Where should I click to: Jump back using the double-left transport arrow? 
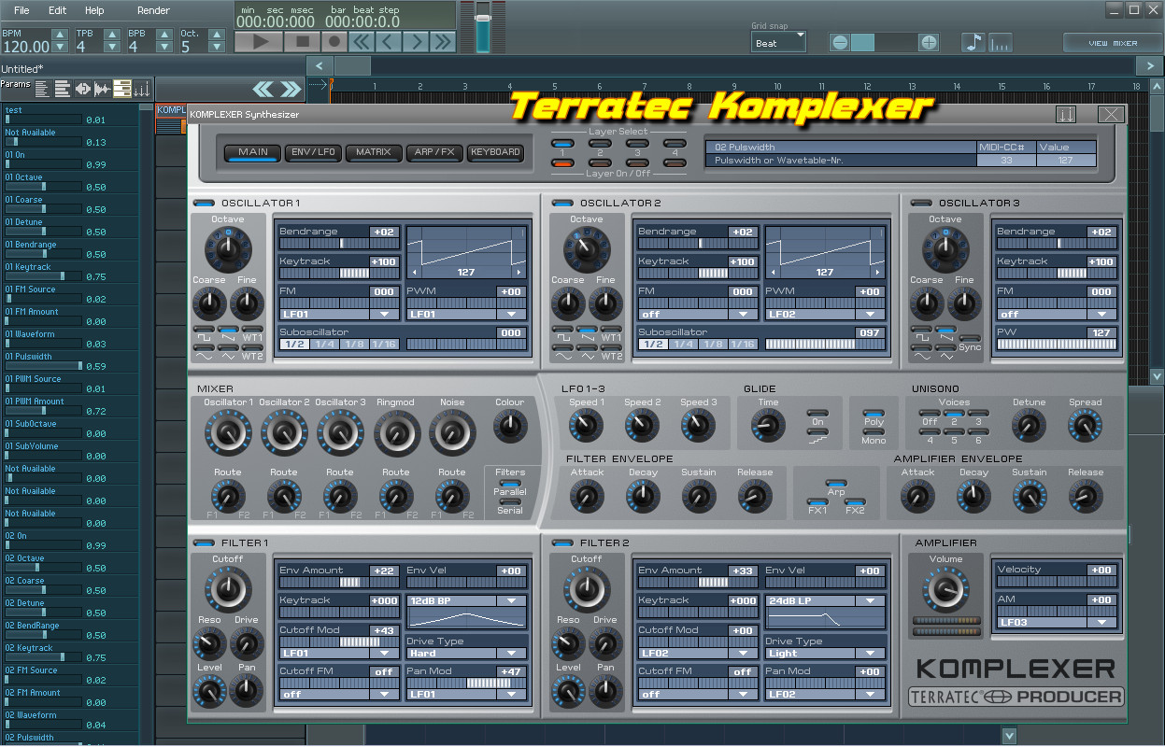362,42
